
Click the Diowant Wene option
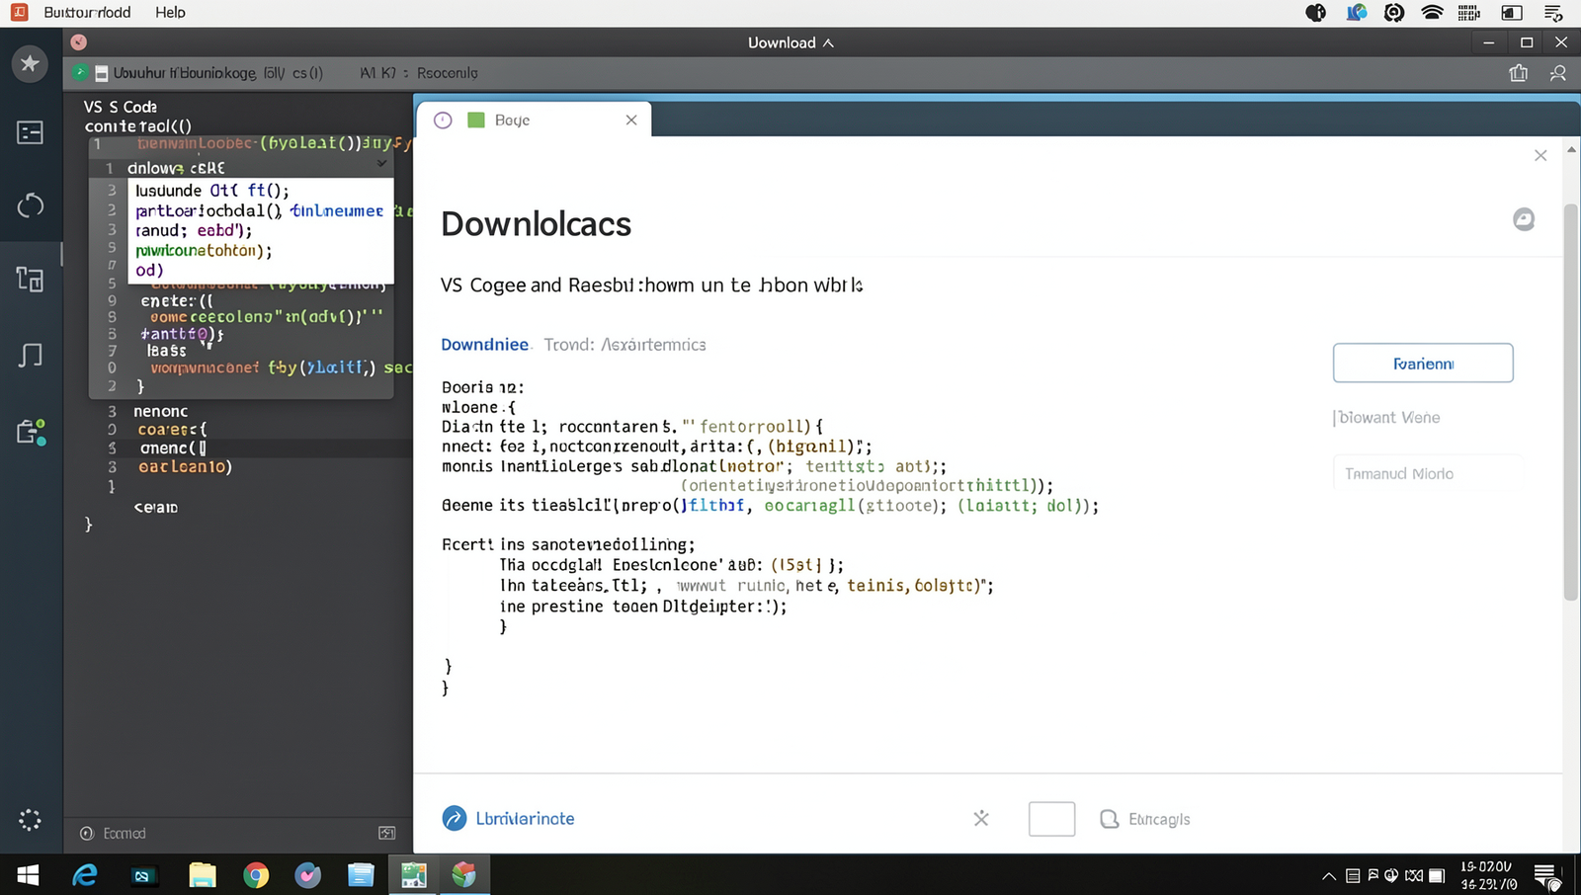point(1388,417)
